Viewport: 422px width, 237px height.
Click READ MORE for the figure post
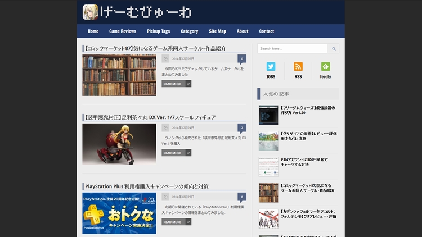coord(177,153)
